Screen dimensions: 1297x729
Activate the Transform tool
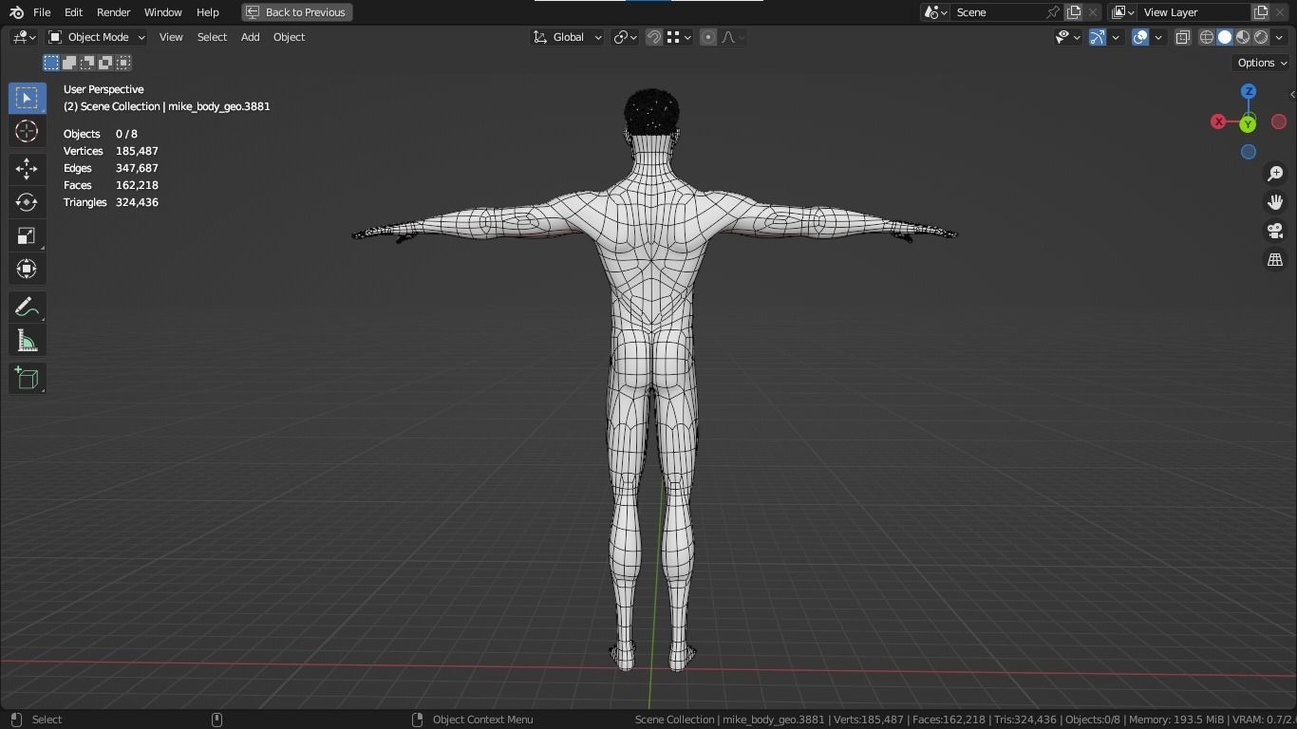(x=27, y=269)
